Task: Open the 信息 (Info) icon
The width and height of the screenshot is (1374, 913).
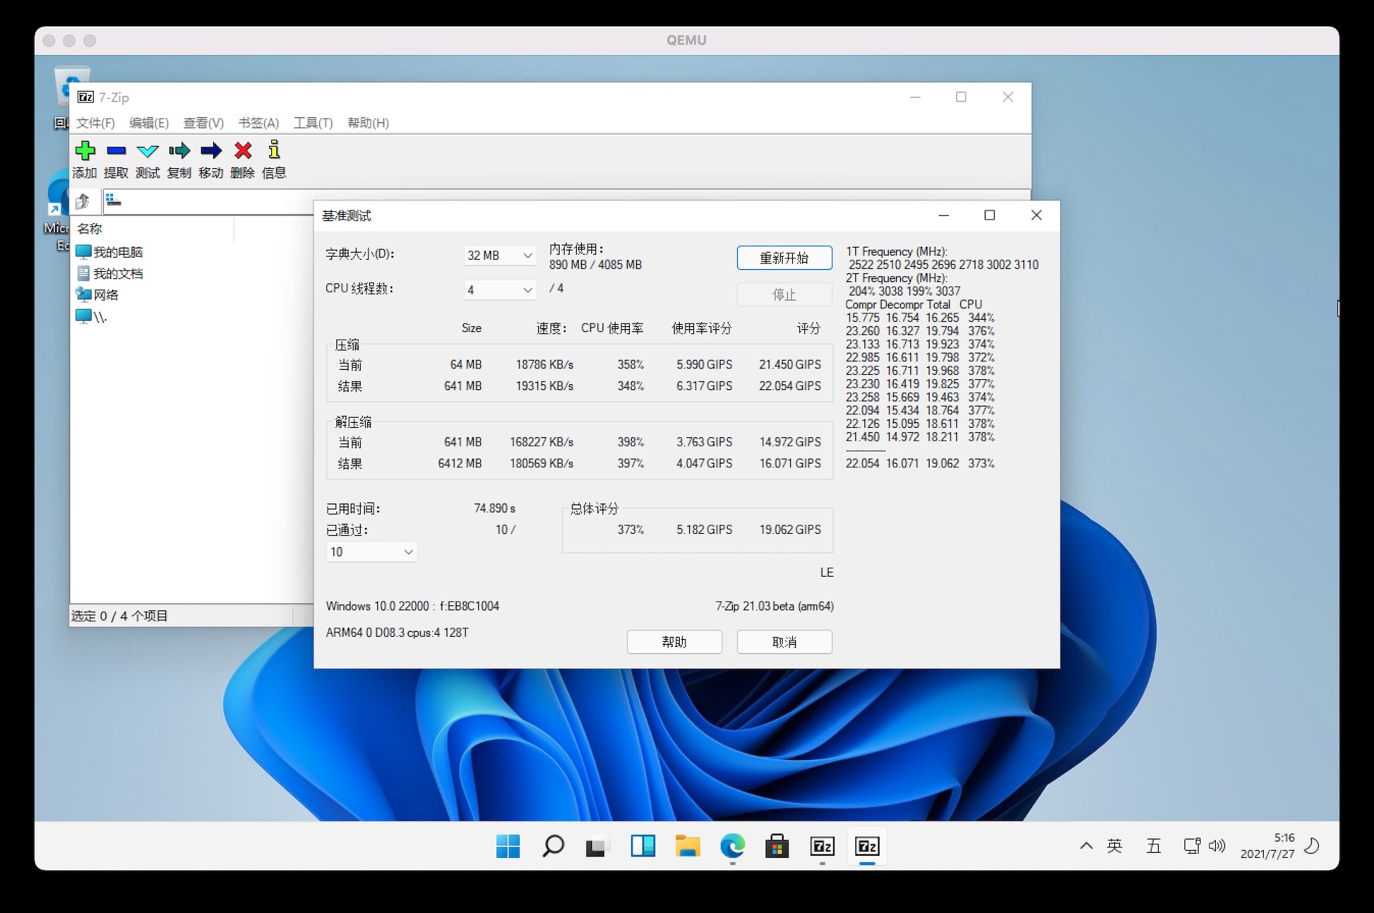Action: [x=274, y=159]
